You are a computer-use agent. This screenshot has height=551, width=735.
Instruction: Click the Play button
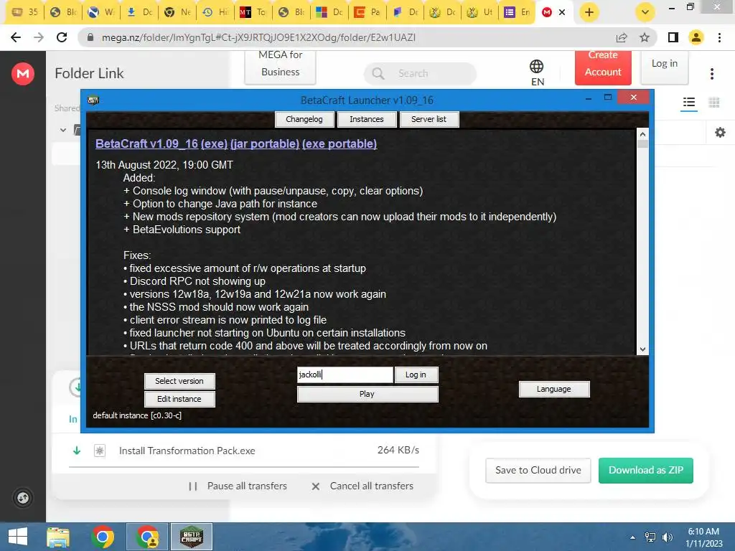[367, 394]
